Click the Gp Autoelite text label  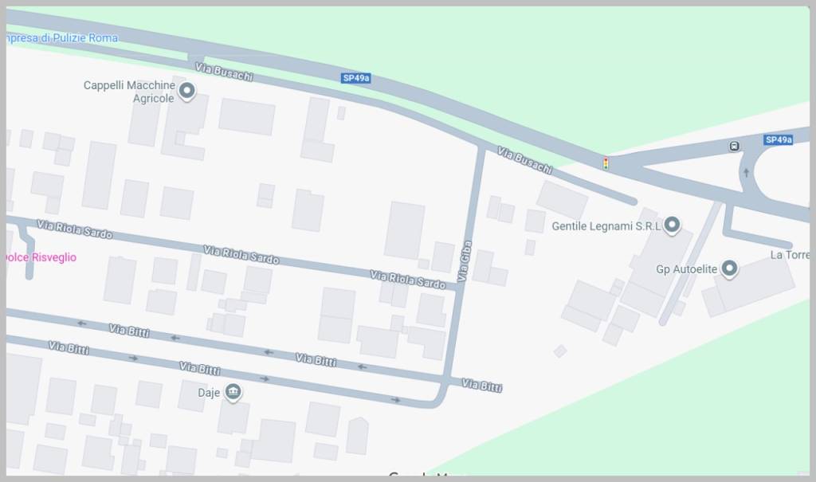(x=686, y=269)
